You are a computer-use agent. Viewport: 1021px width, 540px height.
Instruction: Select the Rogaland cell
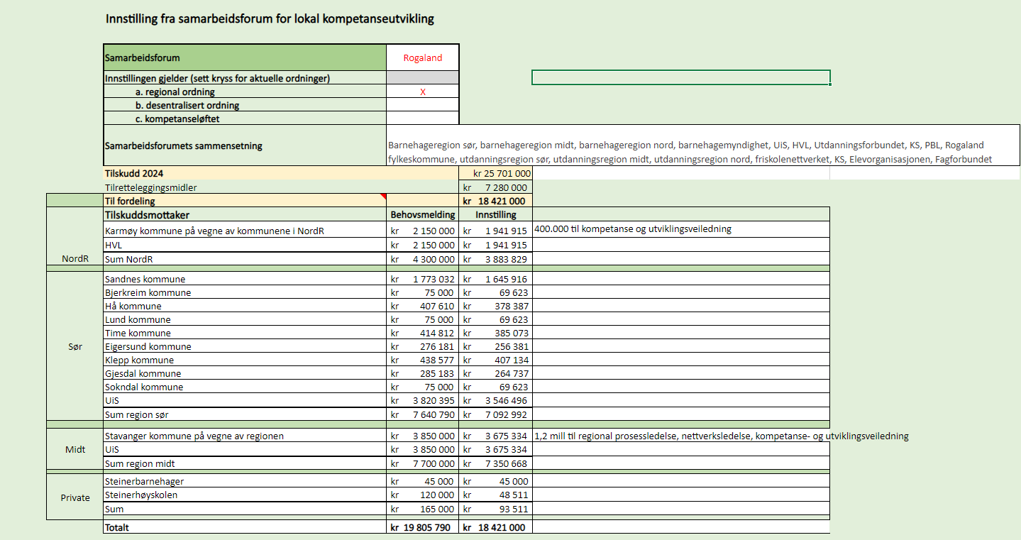423,58
